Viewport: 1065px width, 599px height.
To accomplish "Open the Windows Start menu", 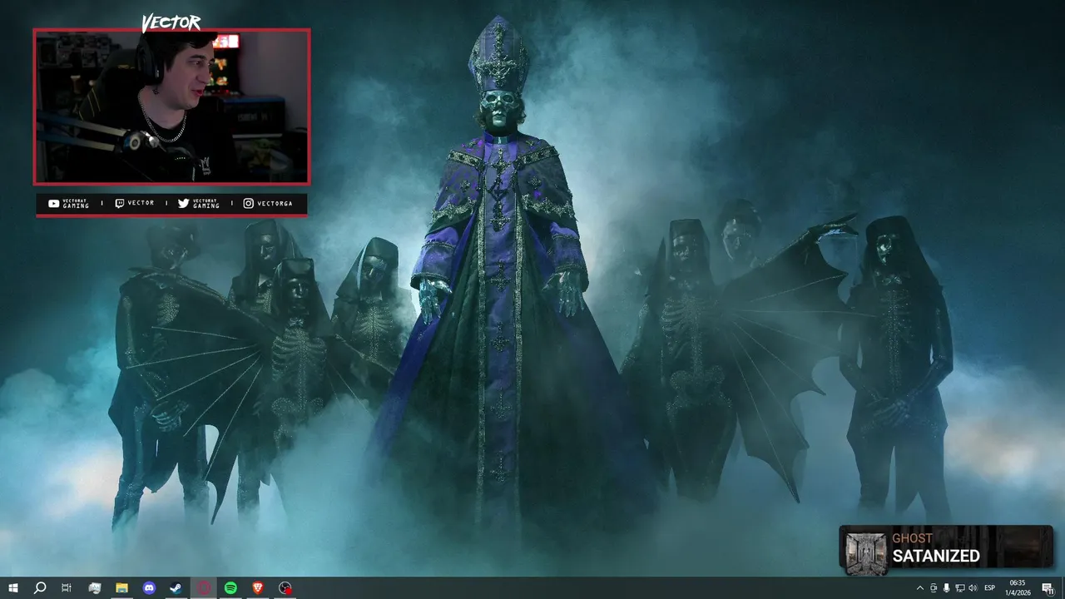I will (x=12, y=588).
